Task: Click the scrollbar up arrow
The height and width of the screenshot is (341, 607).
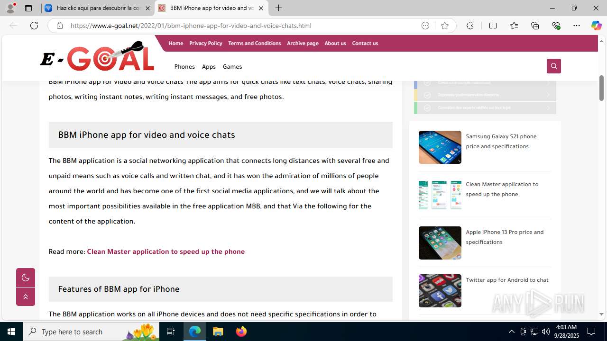Action: (x=601, y=41)
